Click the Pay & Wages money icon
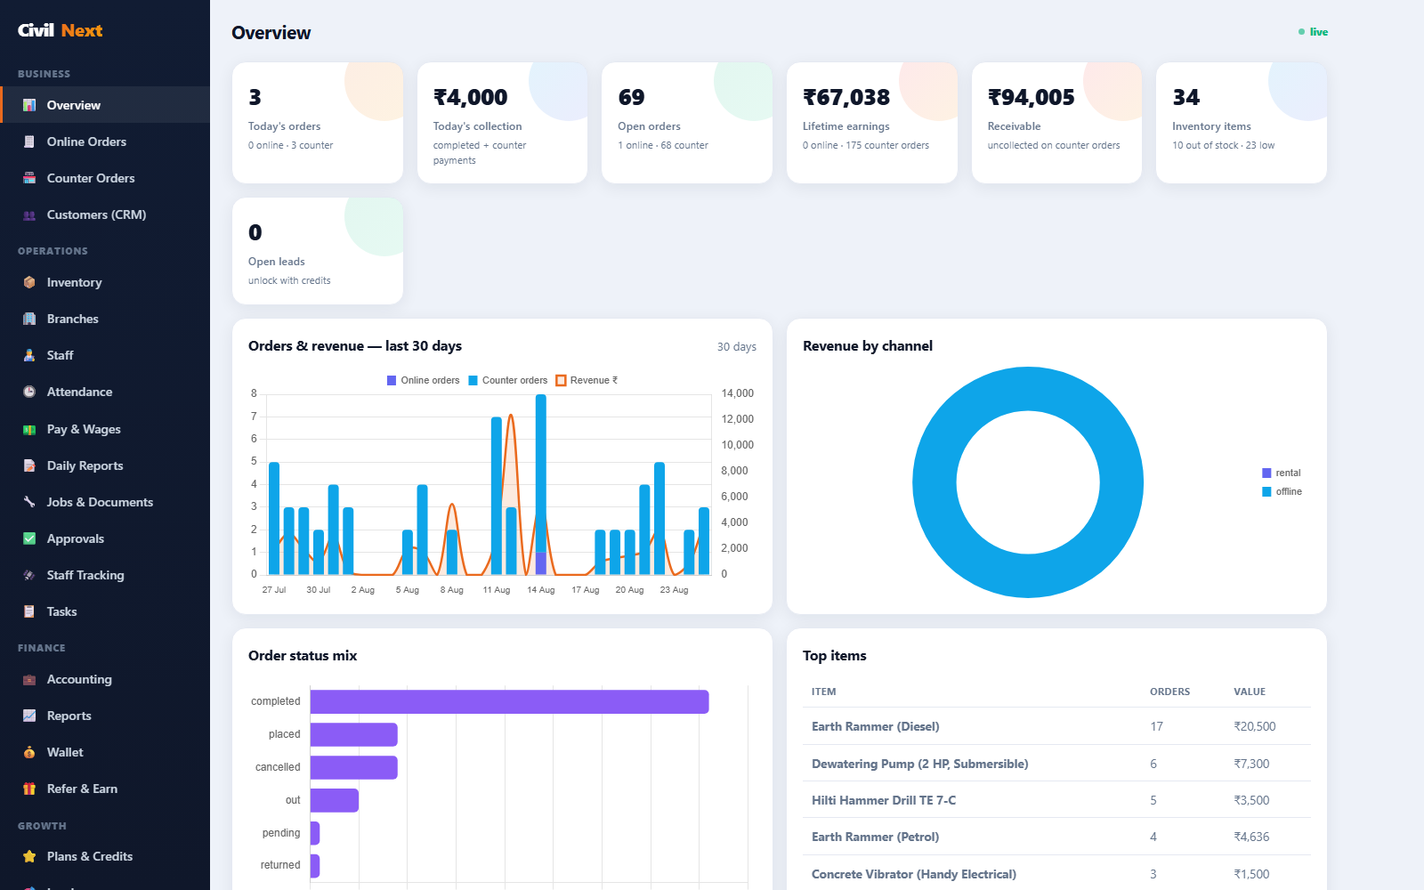Image resolution: width=1424 pixels, height=890 pixels. 29,429
